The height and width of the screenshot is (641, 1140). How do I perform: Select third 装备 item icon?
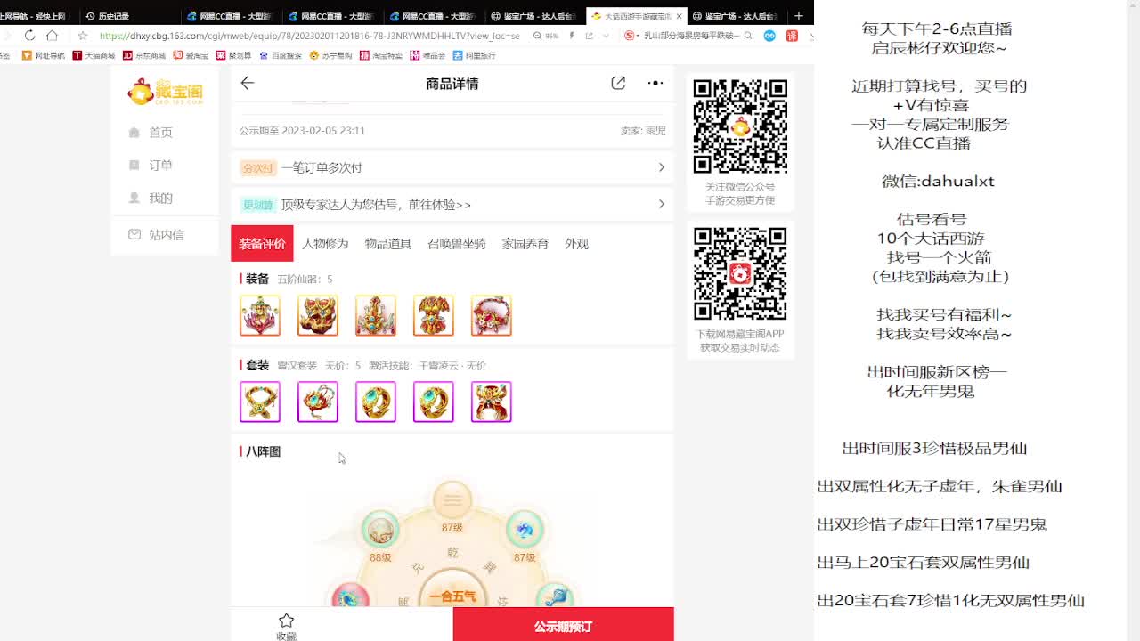(x=376, y=315)
